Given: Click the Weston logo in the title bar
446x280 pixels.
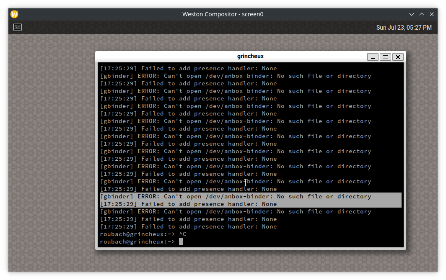Looking at the screenshot, I should click(14, 14).
